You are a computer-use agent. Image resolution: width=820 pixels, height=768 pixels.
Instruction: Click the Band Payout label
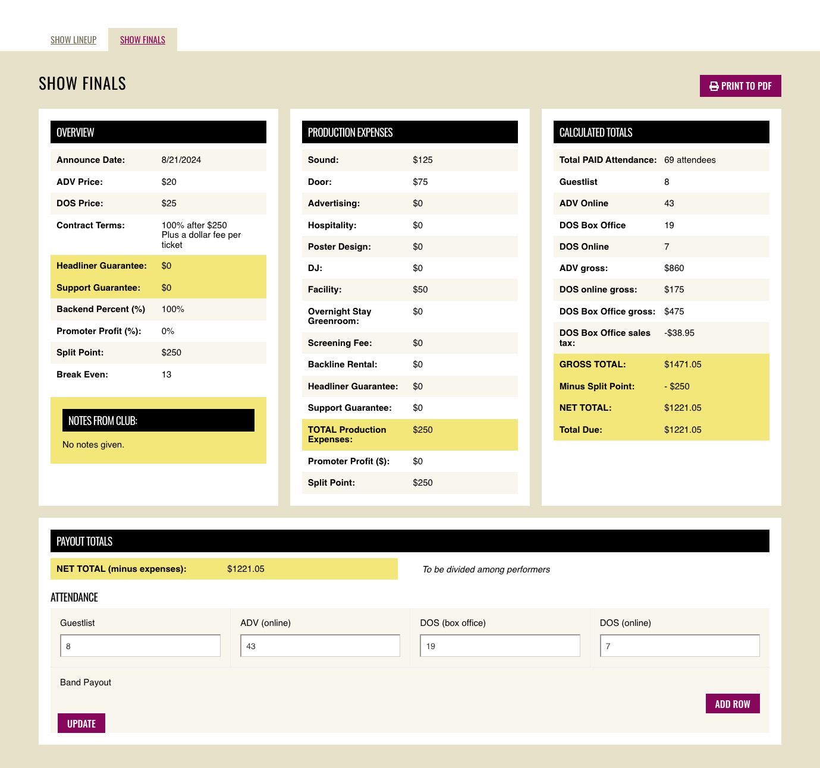click(86, 682)
